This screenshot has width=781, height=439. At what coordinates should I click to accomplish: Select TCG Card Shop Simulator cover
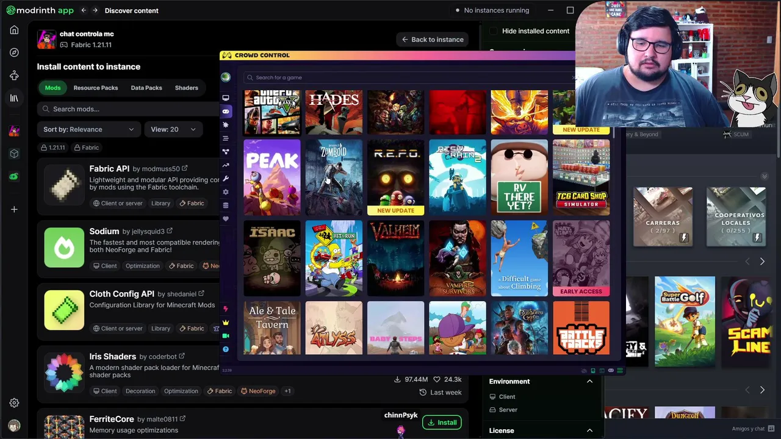pyautogui.click(x=581, y=177)
